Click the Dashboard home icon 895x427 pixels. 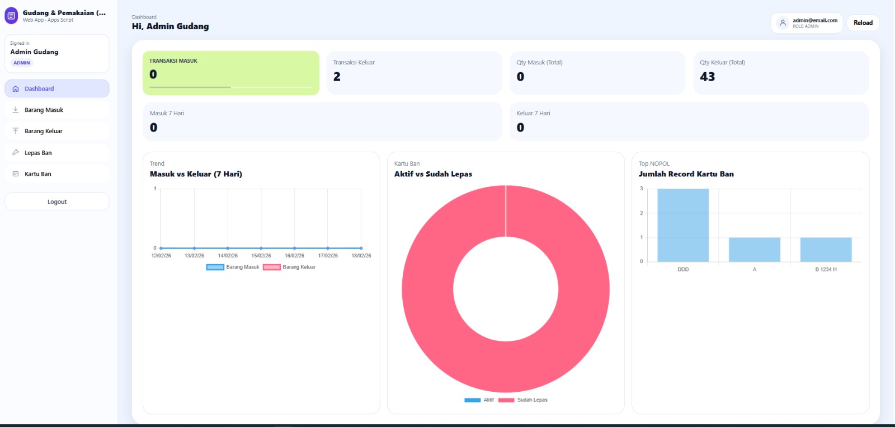16,89
